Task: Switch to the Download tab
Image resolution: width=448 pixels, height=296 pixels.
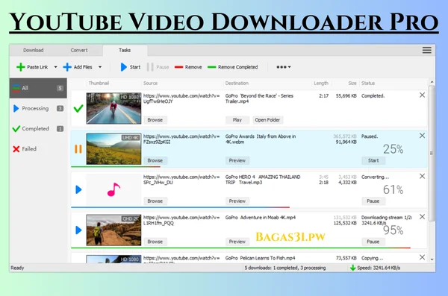Action: pos(34,50)
